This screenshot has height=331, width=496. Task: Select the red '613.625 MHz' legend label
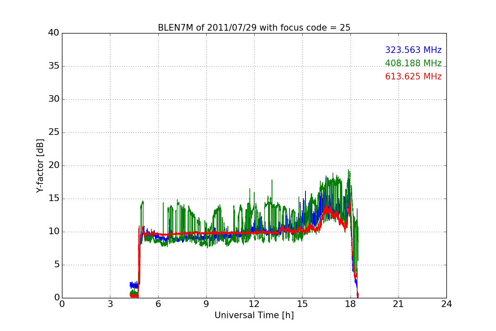413,77
